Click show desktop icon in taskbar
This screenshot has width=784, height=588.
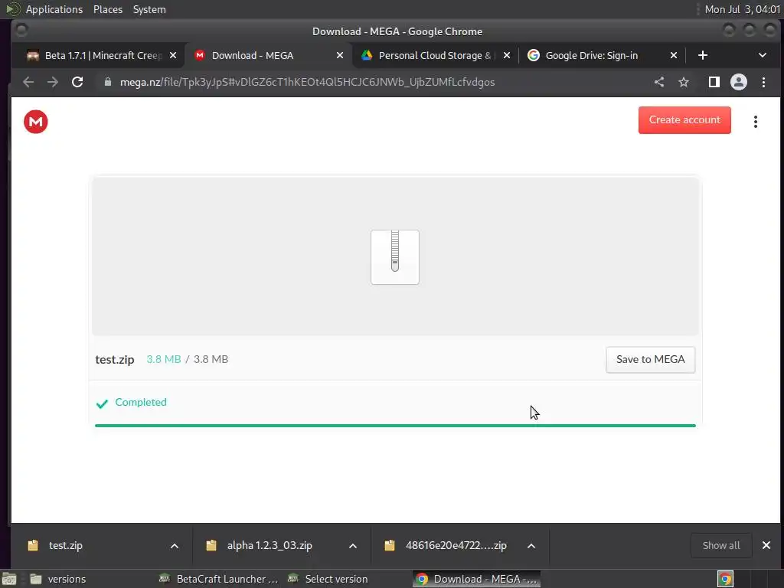pos(9,579)
